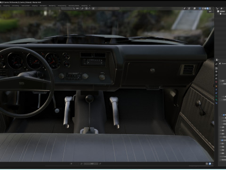Open the Render properties tab
This screenshot has height=170, width=226.
(216, 68)
